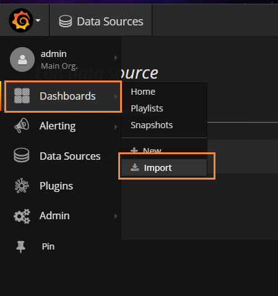Click the Import download icon

click(x=135, y=167)
